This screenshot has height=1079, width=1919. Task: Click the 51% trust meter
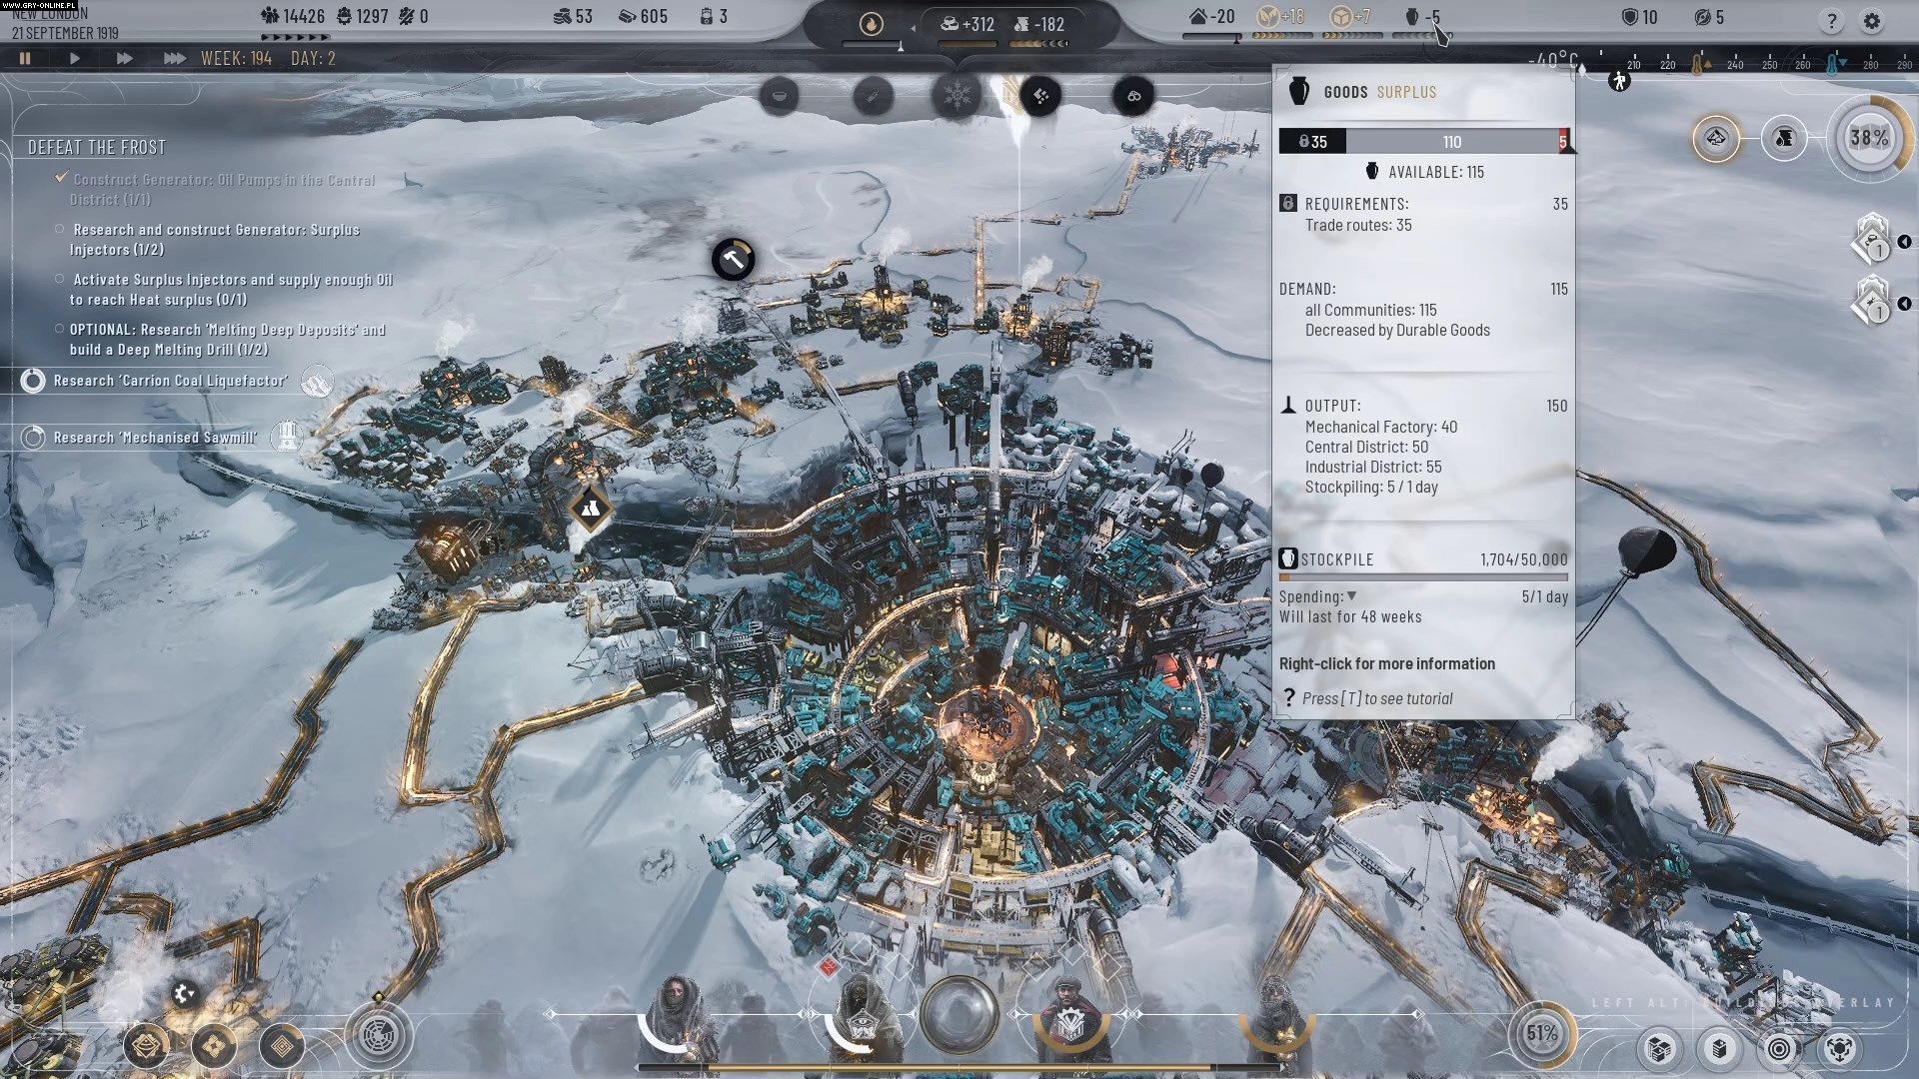coord(1541,1033)
